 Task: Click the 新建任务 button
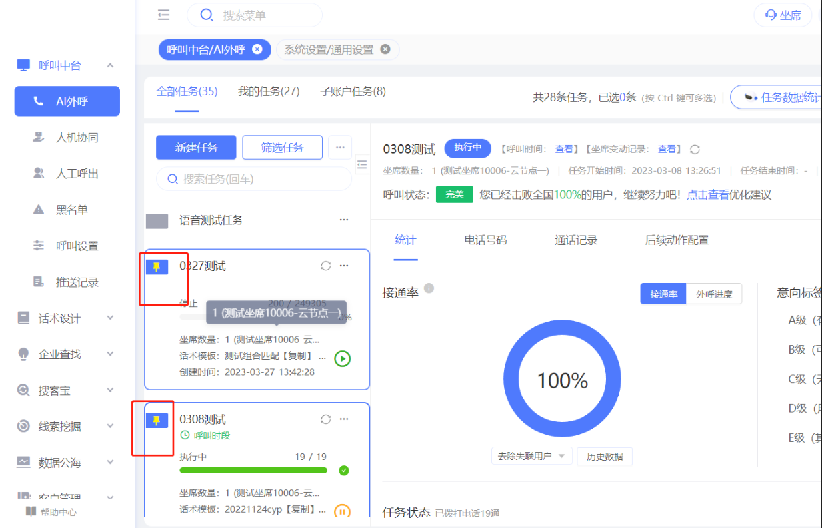(196, 148)
